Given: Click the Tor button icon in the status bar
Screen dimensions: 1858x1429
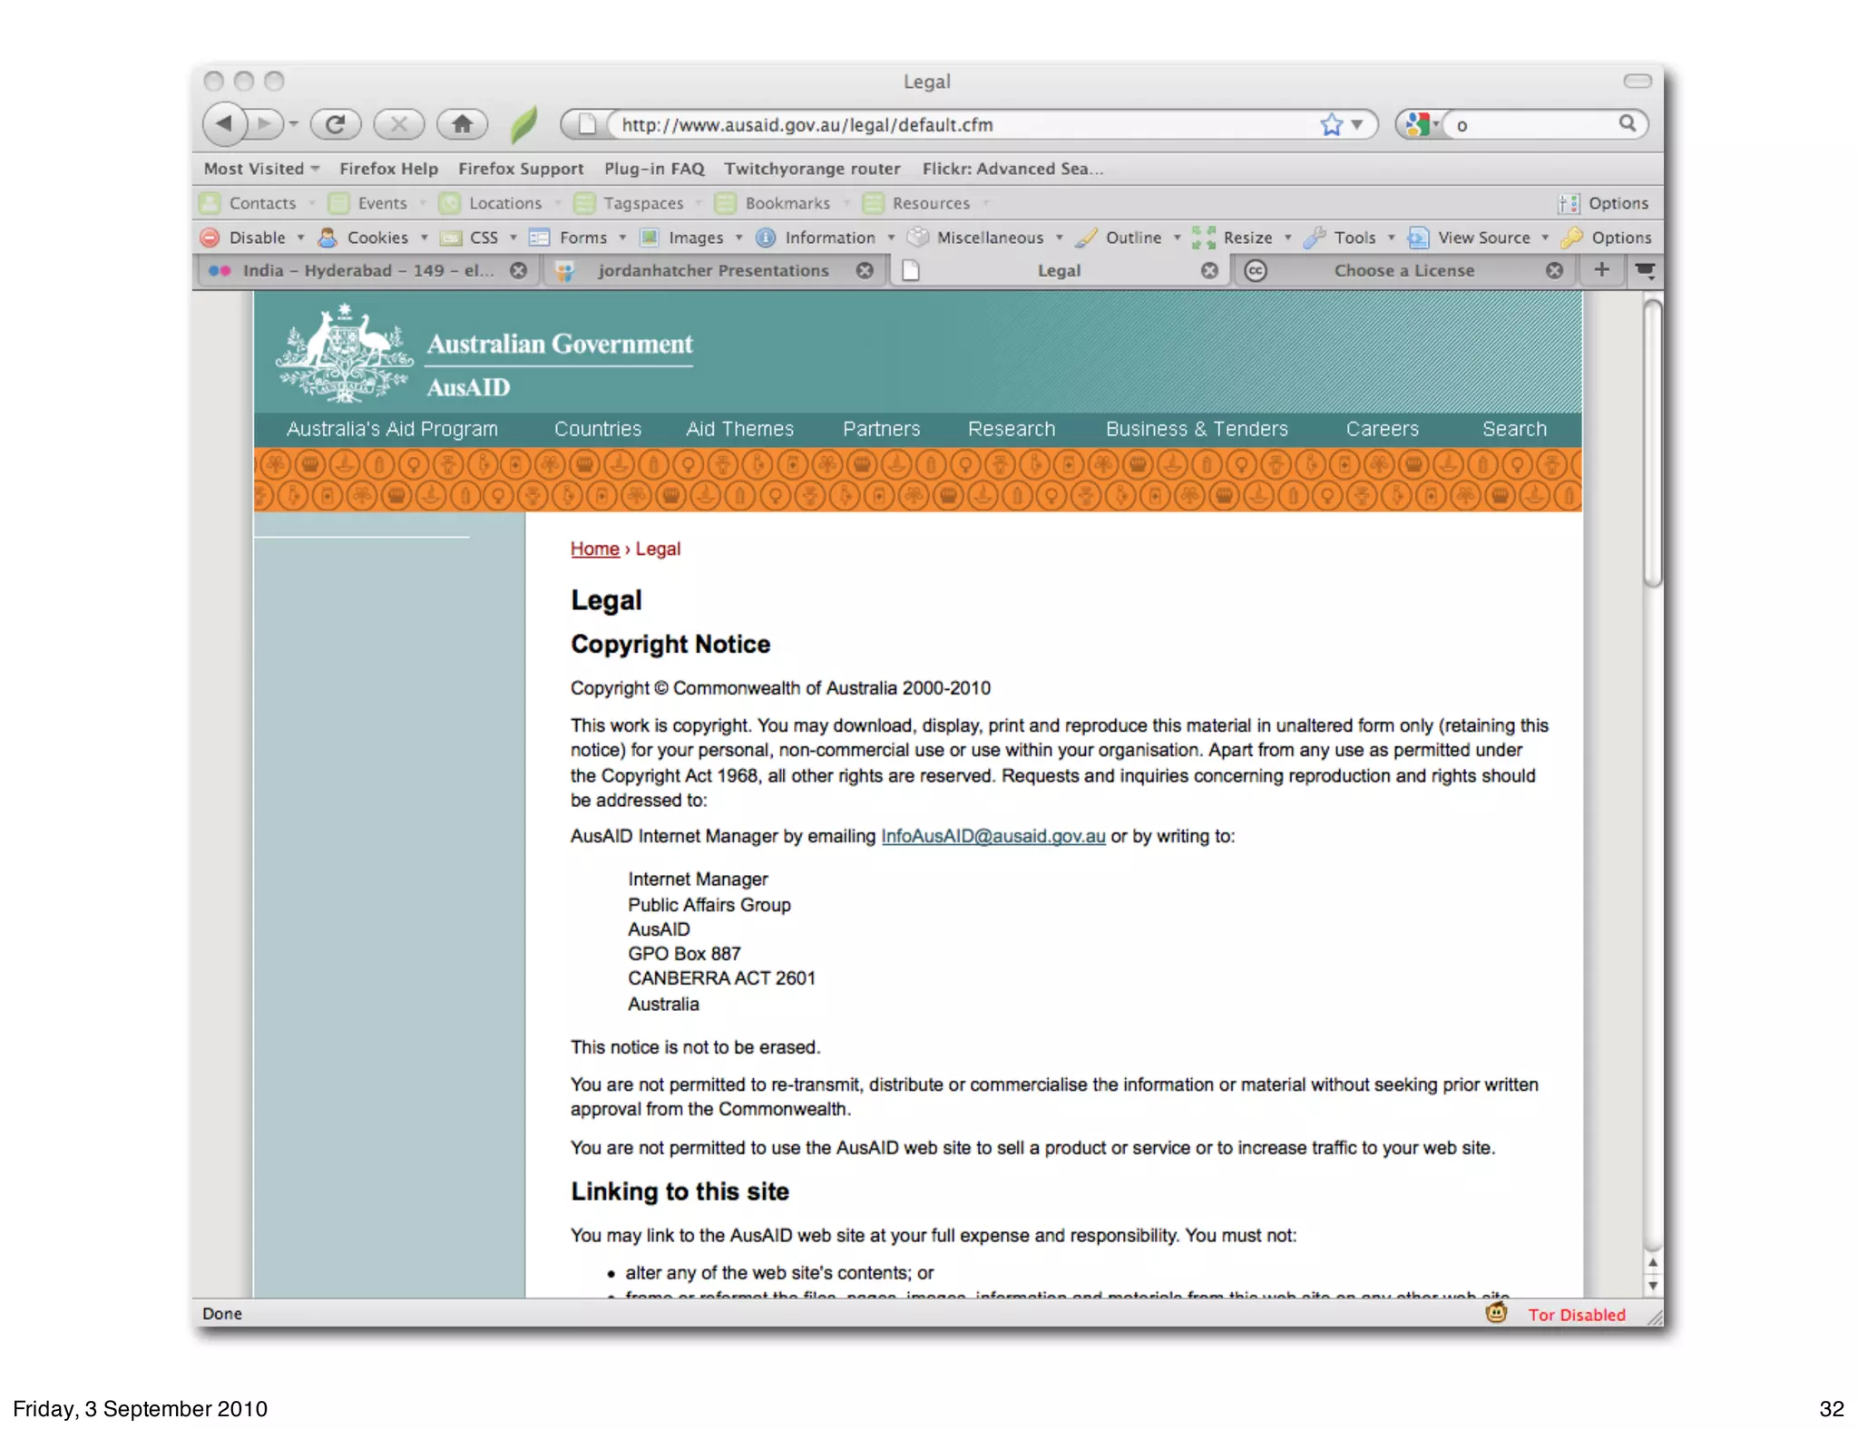Looking at the screenshot, I should tap(1496, 1313).
